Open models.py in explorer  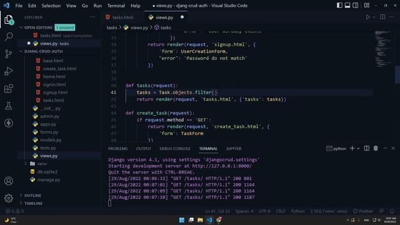tap(51, 140)
